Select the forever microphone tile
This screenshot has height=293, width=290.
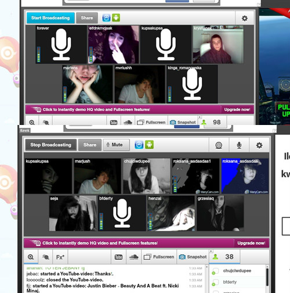coord(61,44)
